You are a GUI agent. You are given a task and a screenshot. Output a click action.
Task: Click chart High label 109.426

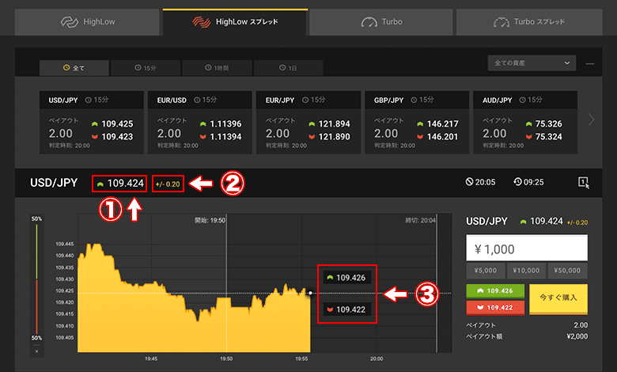pyautogui.click(x=347, y=278)
